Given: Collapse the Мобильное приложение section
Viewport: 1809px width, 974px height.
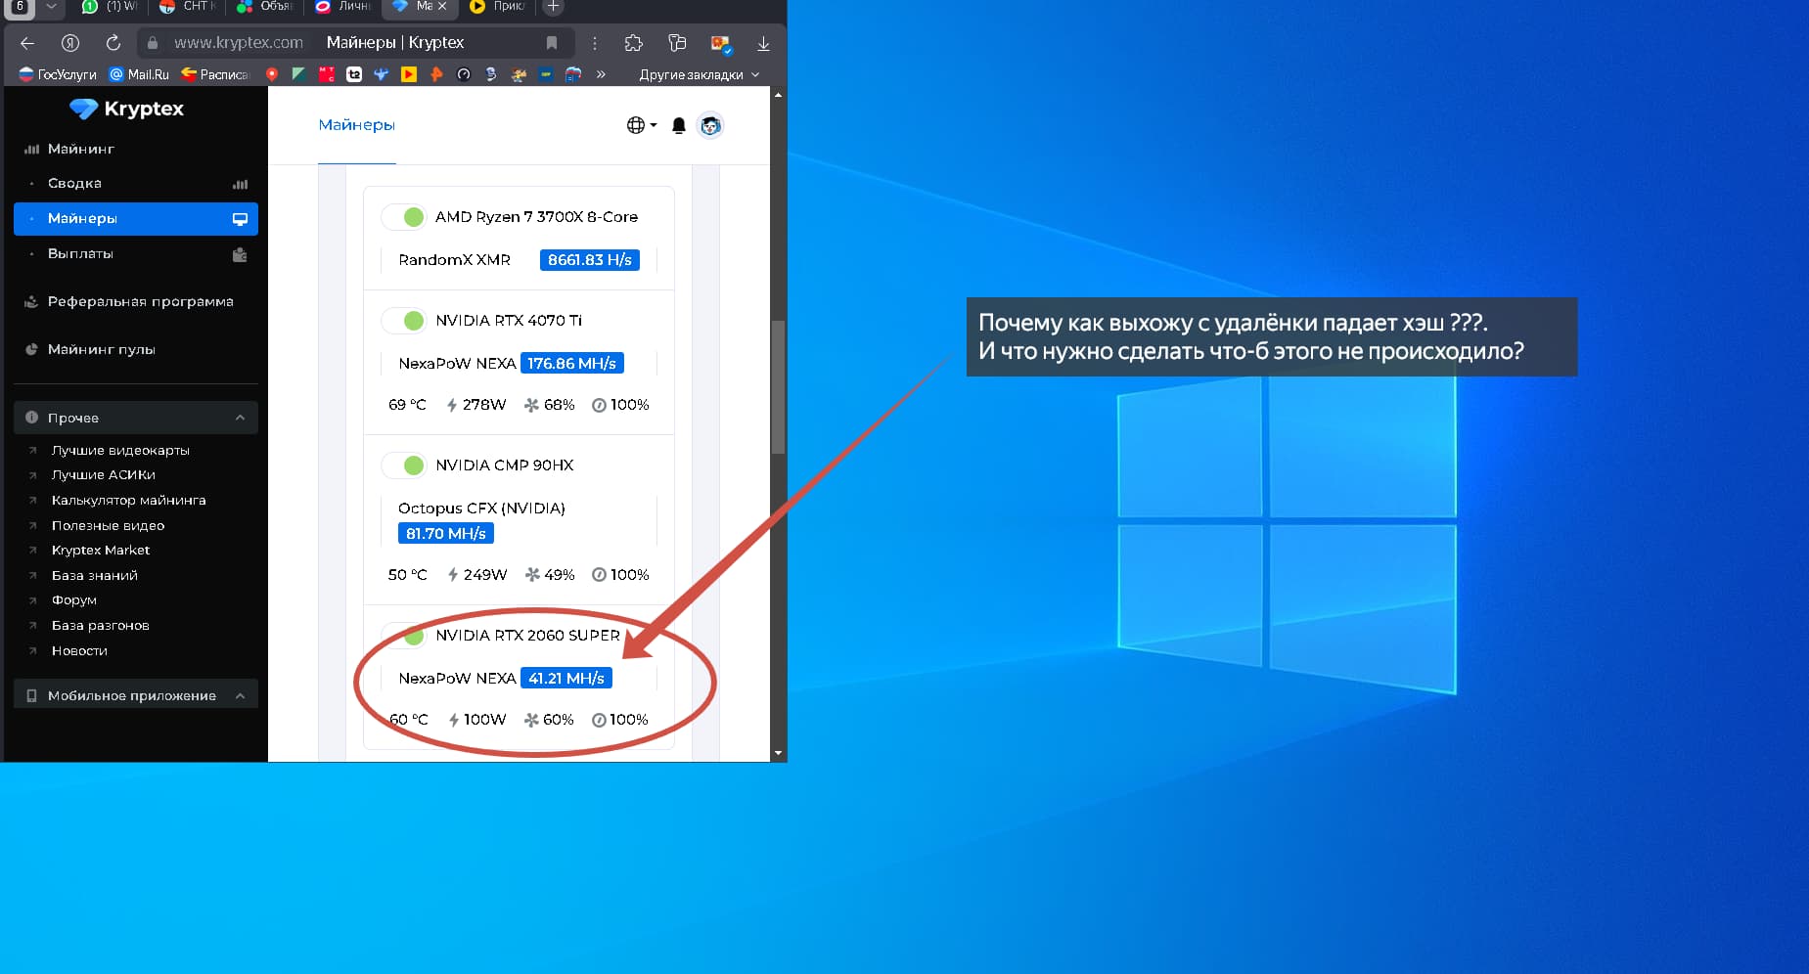Looking at the screenshot, I should coord(136,695).
